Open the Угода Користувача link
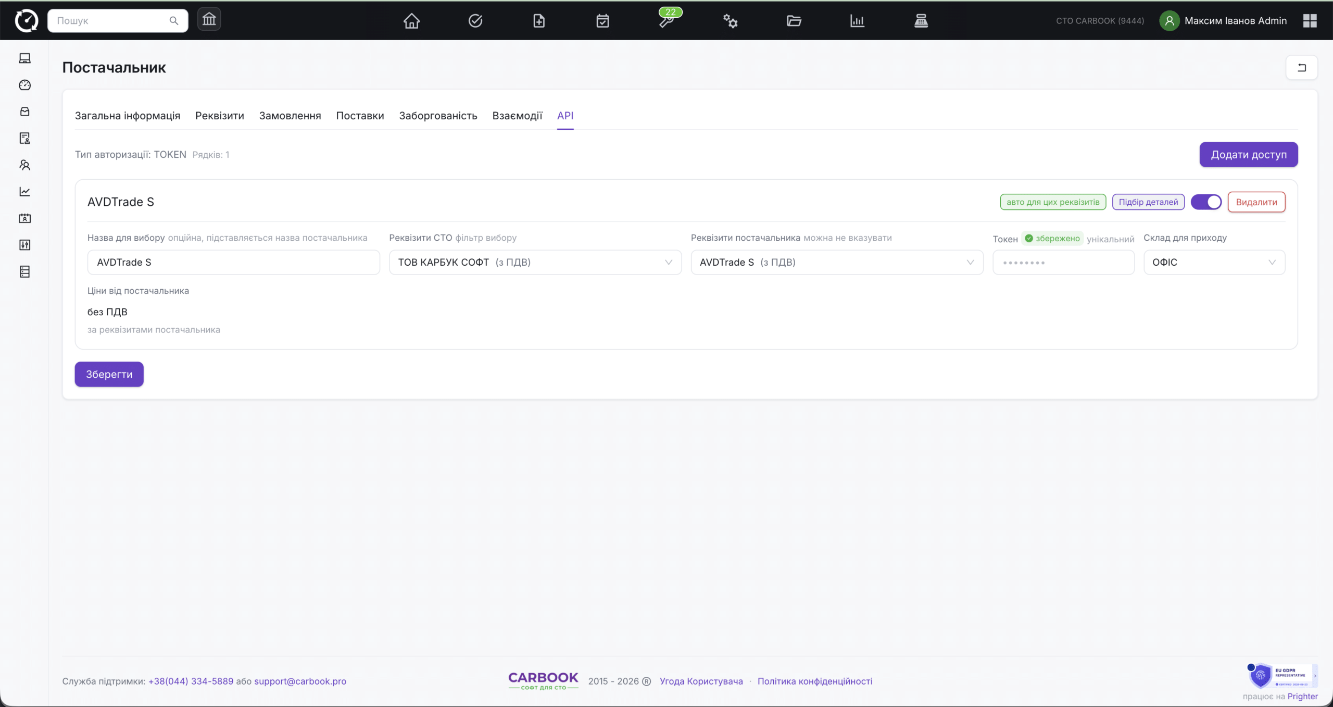The image size is (1333, 707). (x=701, y=681)
